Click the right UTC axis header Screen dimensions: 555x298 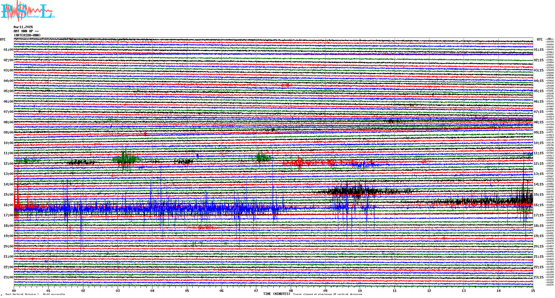540,39
